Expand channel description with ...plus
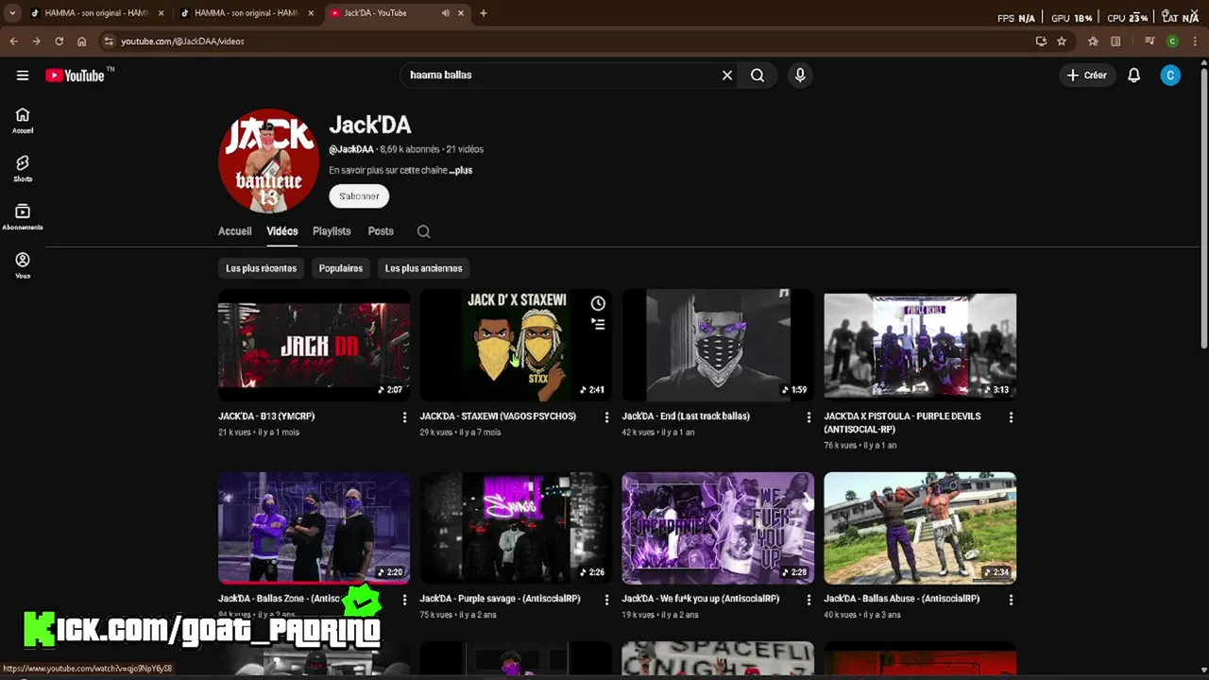Image resolution: width=1209 pixels, height=680 pixels. (x=461, y=171)
